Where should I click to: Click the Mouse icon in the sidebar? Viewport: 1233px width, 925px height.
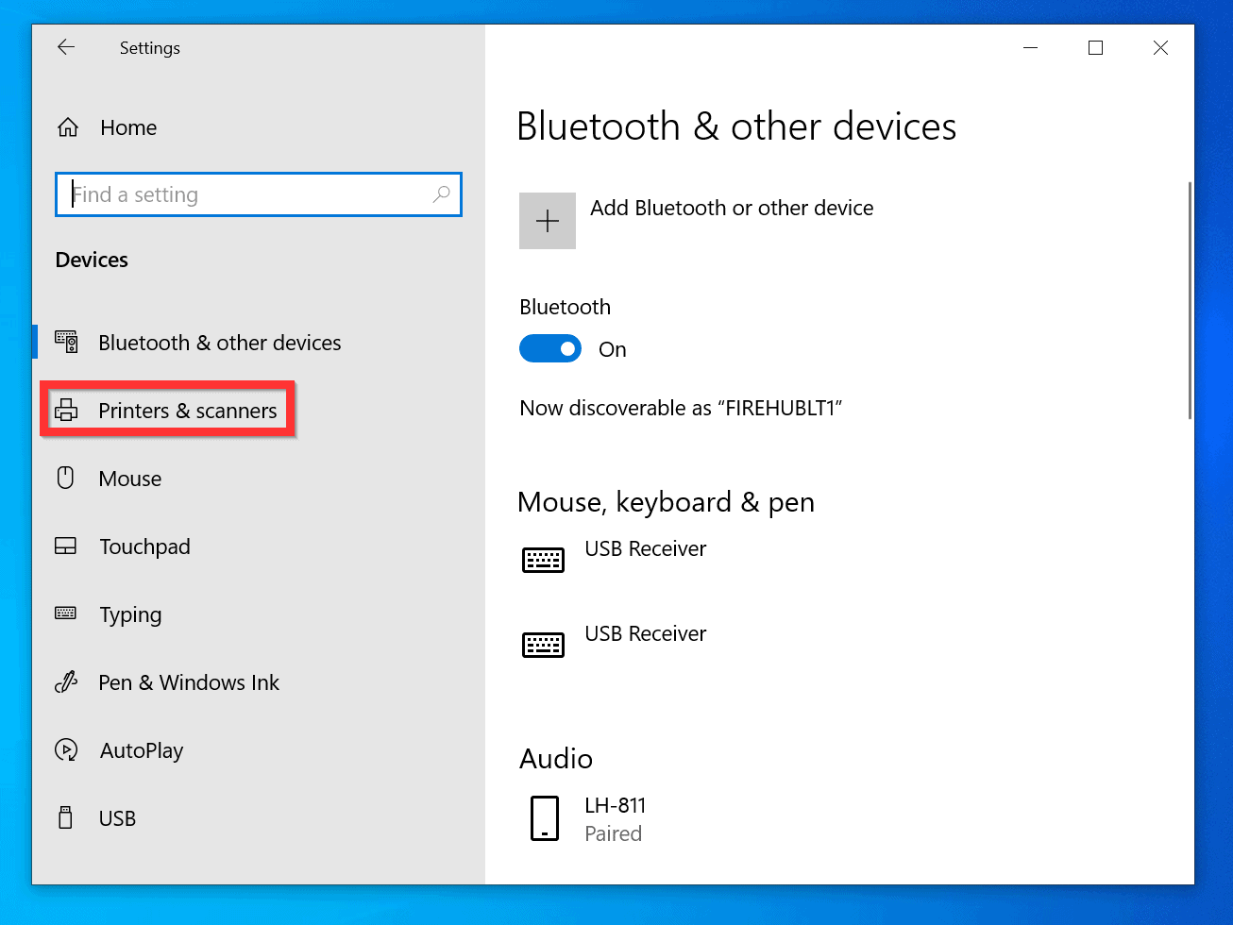click(x=65, y=478)
